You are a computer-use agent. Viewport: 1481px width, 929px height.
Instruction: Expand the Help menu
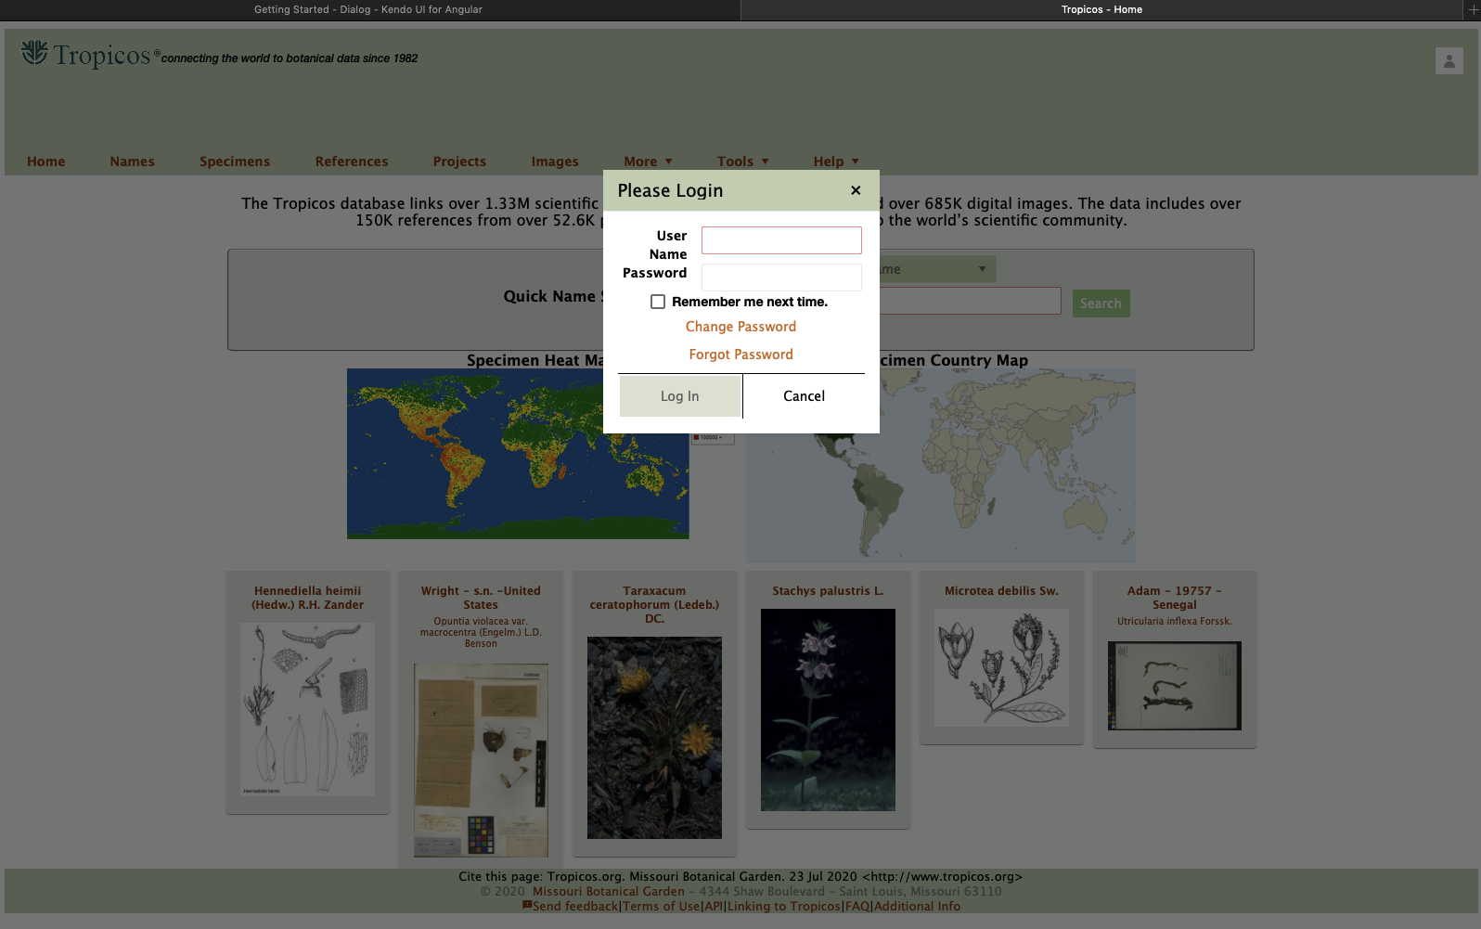tap(837, 161)
